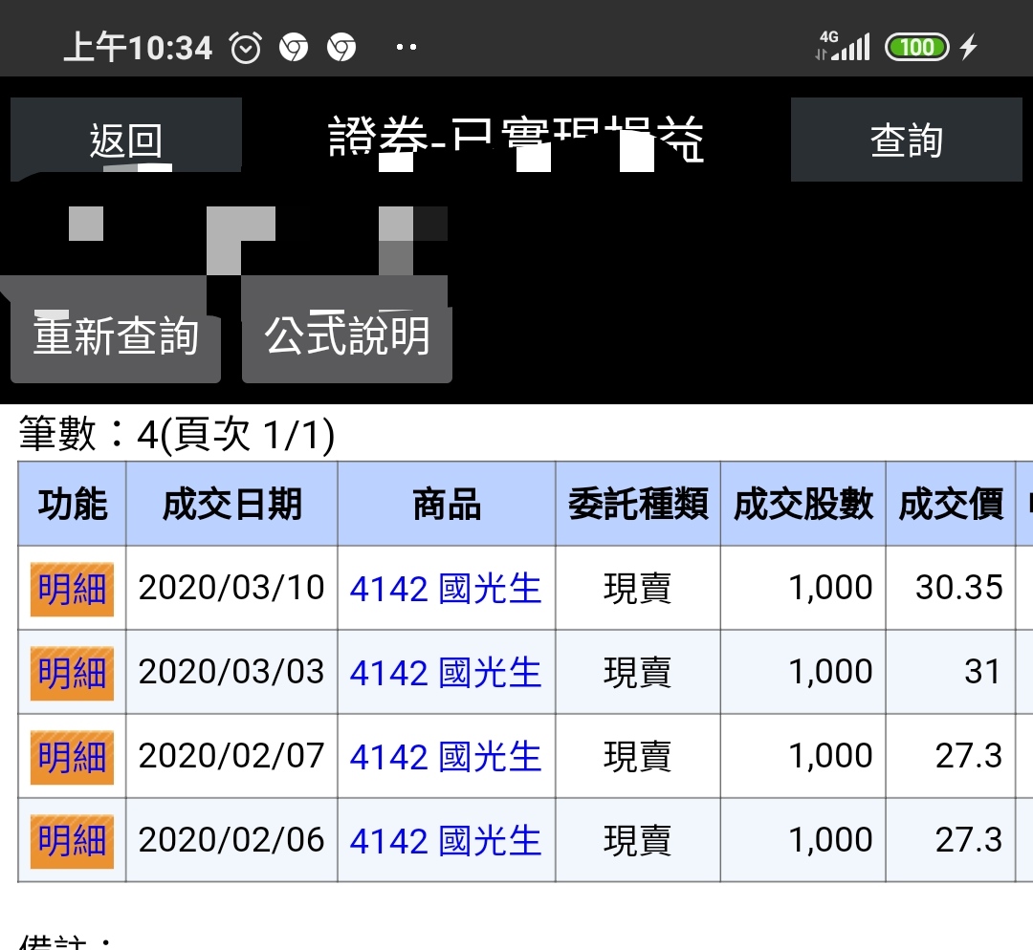Tap the first Chrome icon in status bar
The height and width of the screenshot is (950, 1033).
tap(294, 47)
